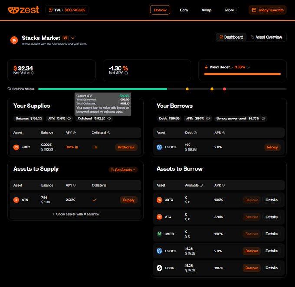The width and height of the screenshot is (295, 287).
Task: Click second yellow marker on Position Status
Action: click(212, 89)
